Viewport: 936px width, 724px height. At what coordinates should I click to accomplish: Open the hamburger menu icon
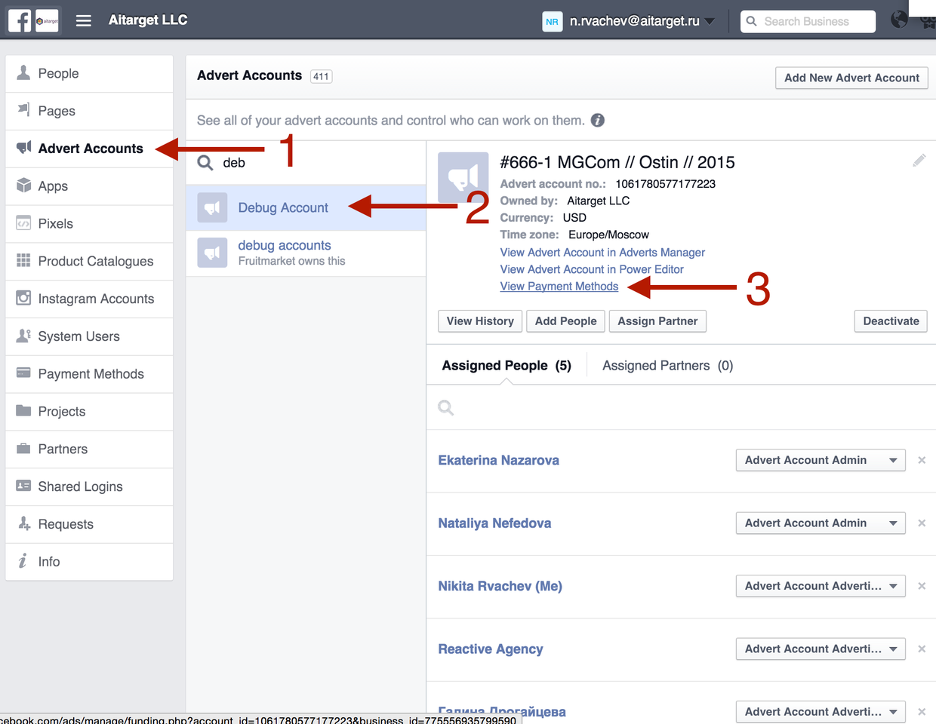point(84,20)
